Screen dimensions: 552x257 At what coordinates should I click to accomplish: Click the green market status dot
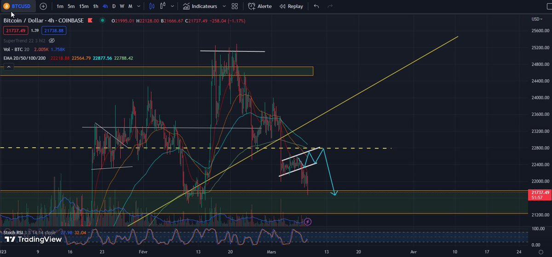coord(102,21)
